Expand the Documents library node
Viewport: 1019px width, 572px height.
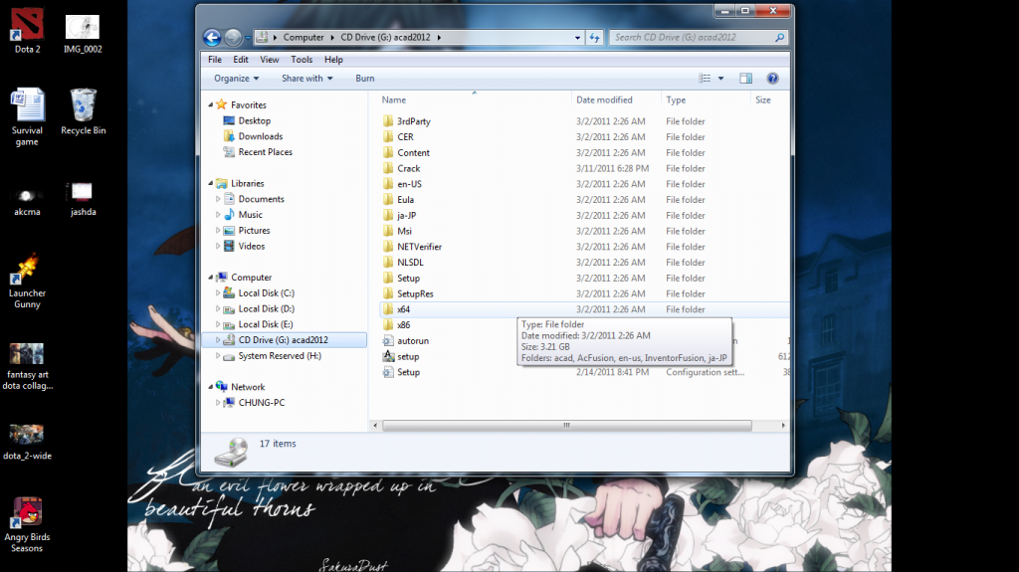(x=218, y=199)
